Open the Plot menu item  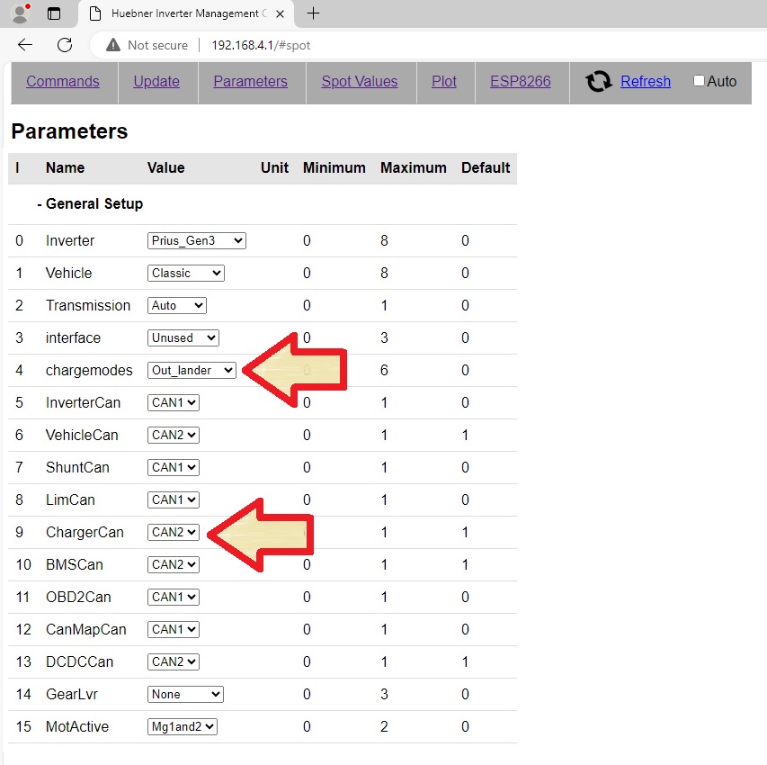444,81
